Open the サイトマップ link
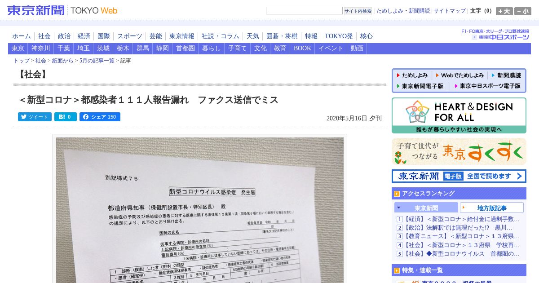This screenshot has height=283, width=539. [450, 11]
